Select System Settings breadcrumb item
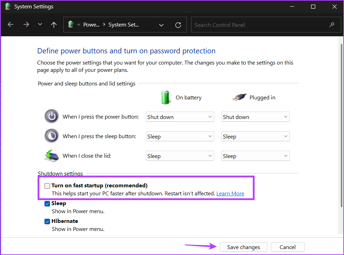This screenshot has width=344, height=255. click(124, 25)
